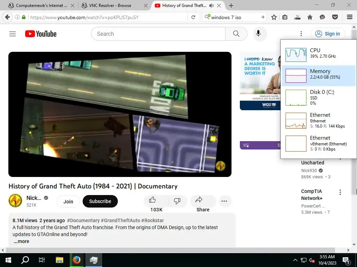Open the CompTIA Network+ recommended video

coord(312,195)
